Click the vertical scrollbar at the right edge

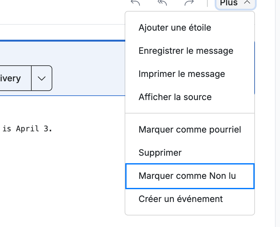[278, 113]
